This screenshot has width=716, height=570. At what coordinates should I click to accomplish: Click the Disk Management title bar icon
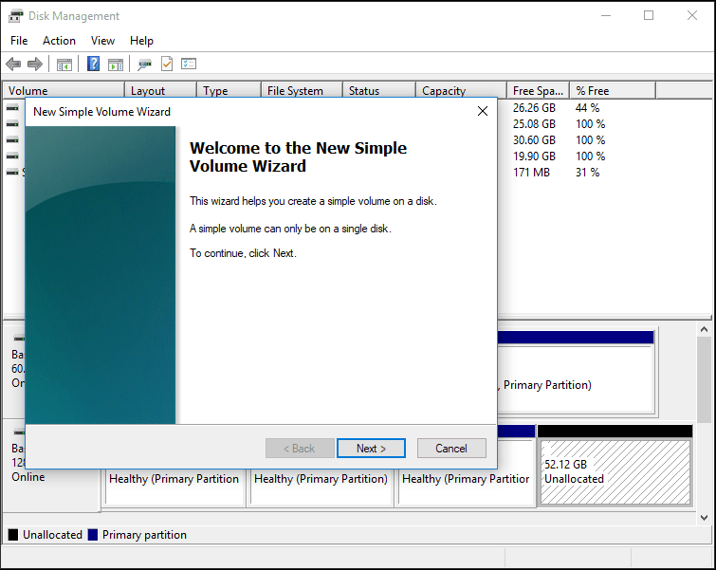15,16
